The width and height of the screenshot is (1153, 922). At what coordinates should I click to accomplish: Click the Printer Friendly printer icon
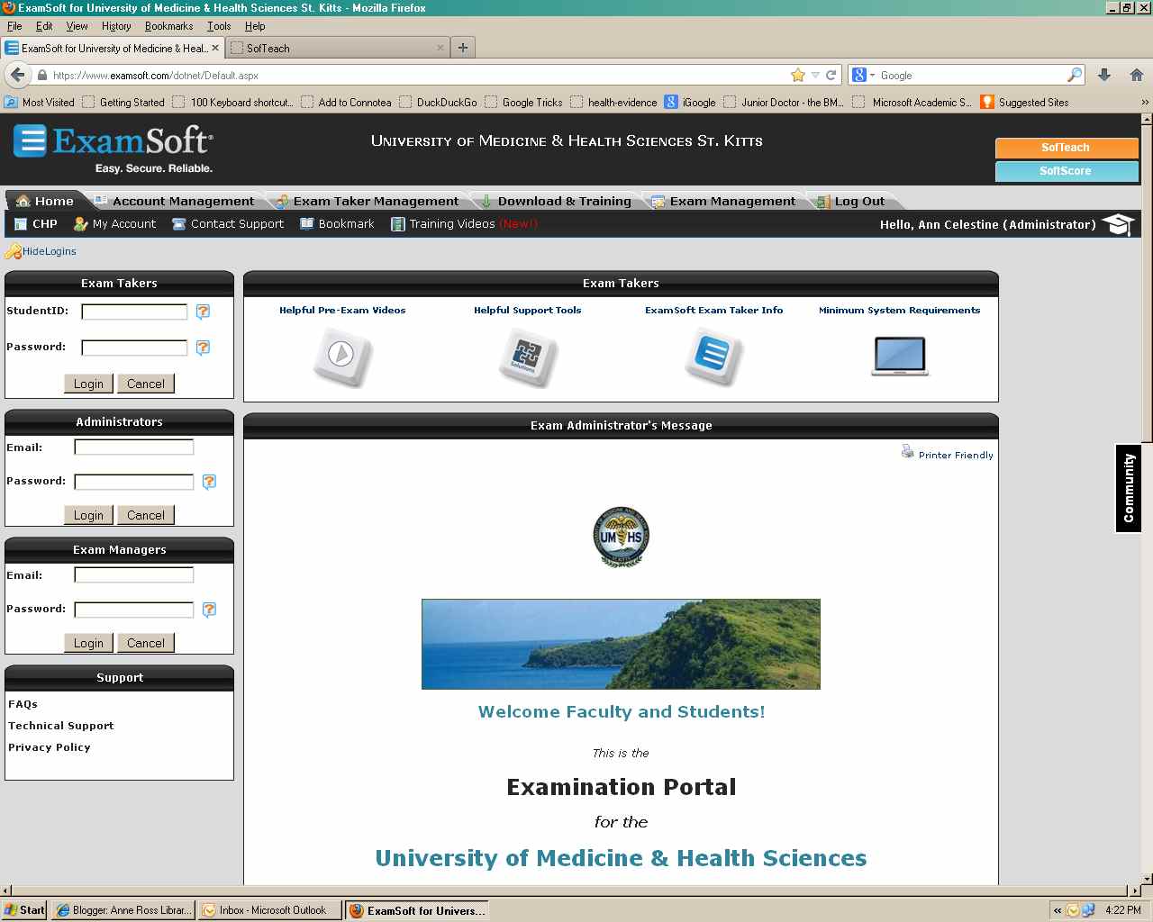point(908,451)
